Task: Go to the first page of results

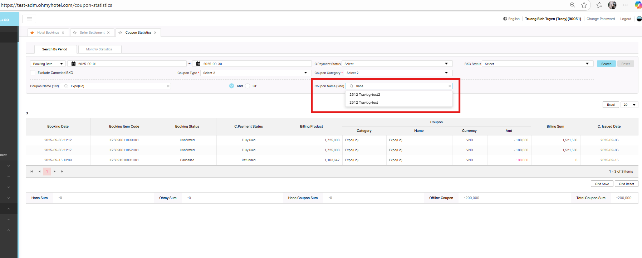Action: coord(31,172)
